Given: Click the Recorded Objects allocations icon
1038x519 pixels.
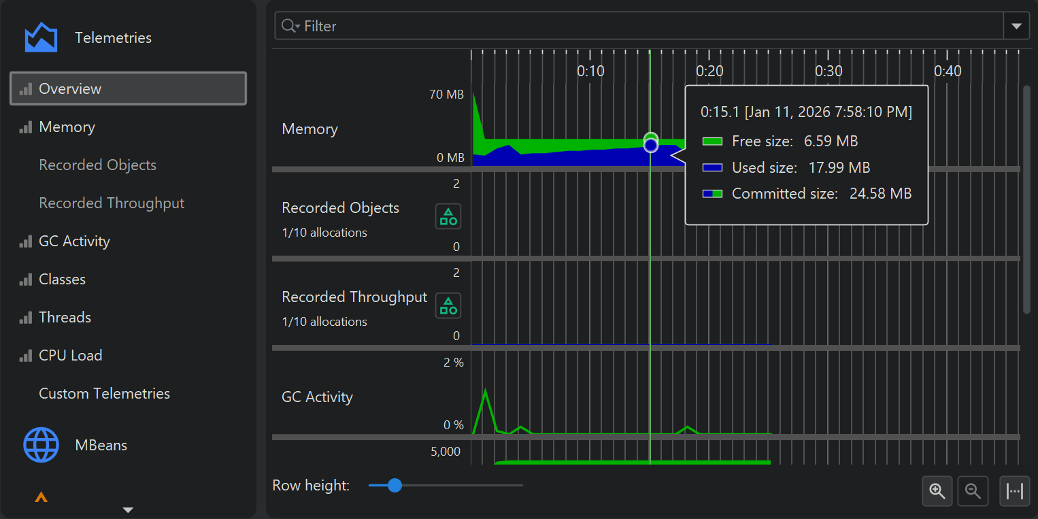Looking at the screenshot, I should 448,216.
